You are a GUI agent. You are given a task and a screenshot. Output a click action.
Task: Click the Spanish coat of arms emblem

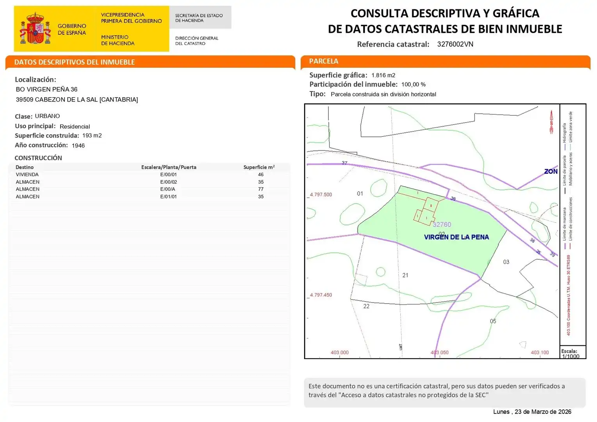[35, 28]
